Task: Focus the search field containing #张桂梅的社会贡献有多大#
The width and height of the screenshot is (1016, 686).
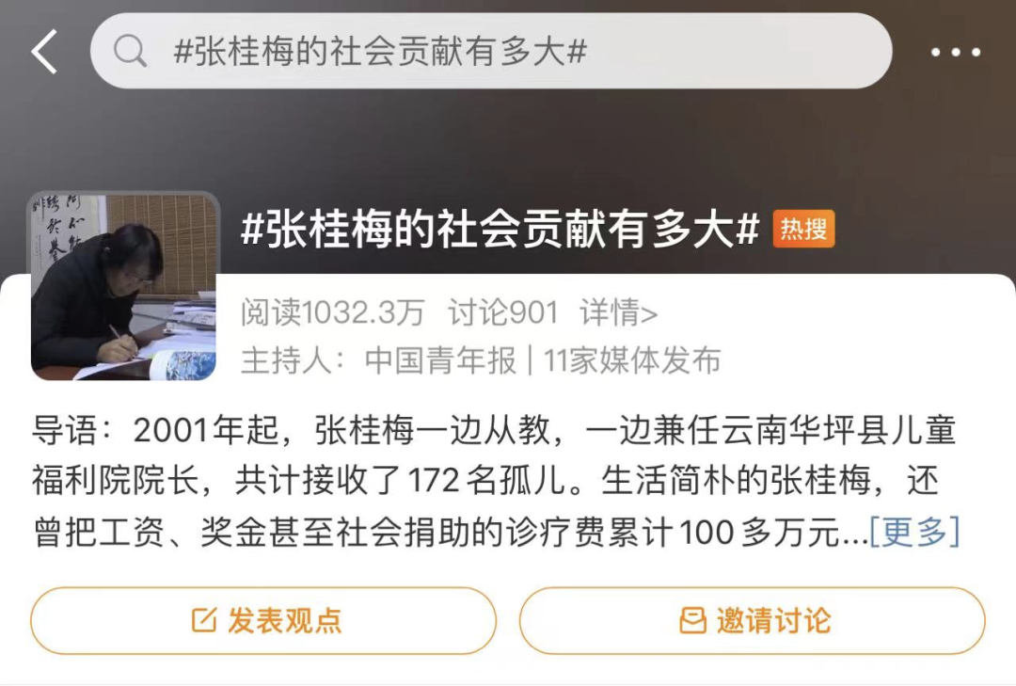Action: 491,51
